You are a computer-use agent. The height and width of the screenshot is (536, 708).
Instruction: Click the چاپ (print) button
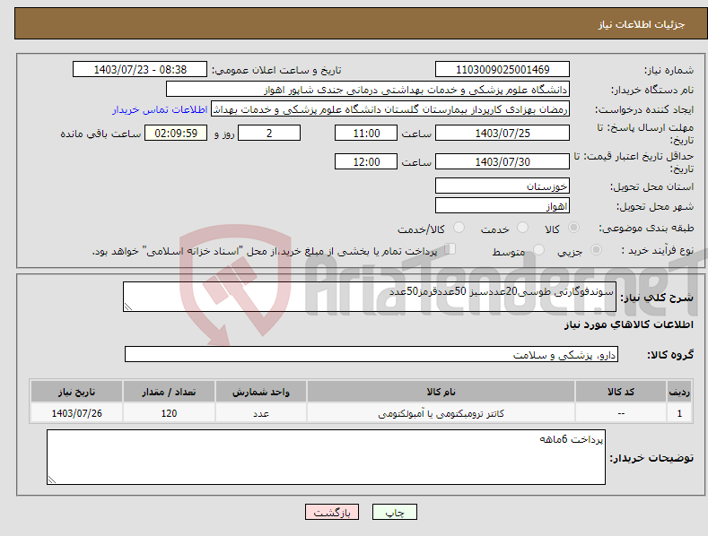[x=394, y=512]
